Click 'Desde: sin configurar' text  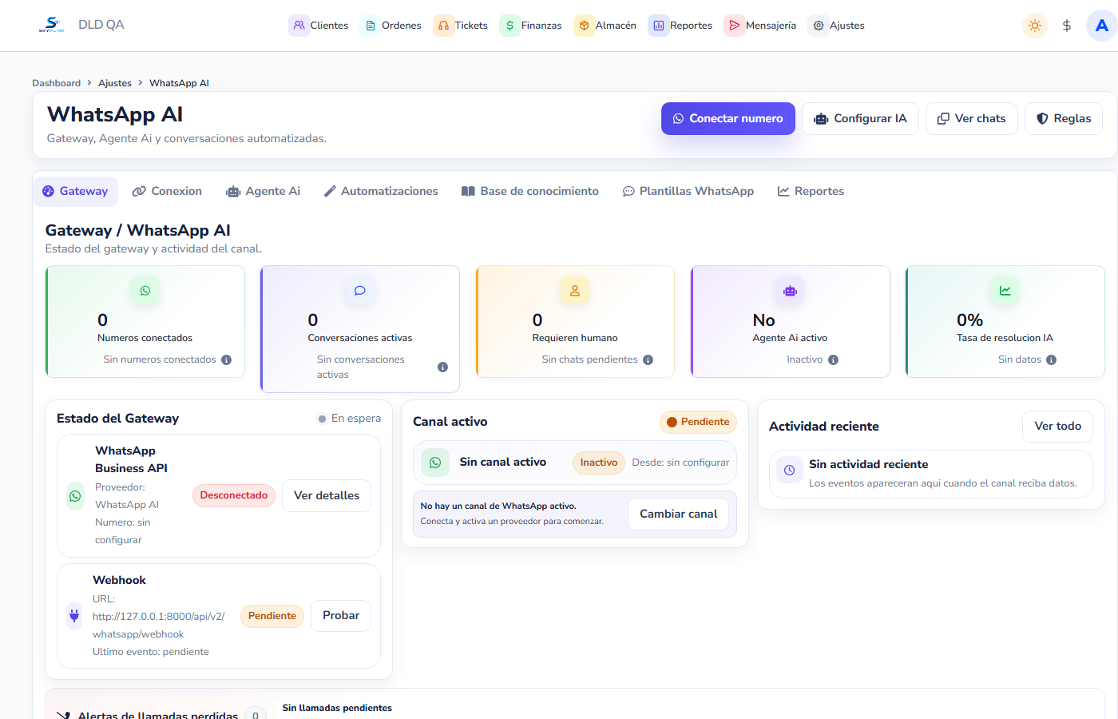pyautogui.click(x=681, y=463)
